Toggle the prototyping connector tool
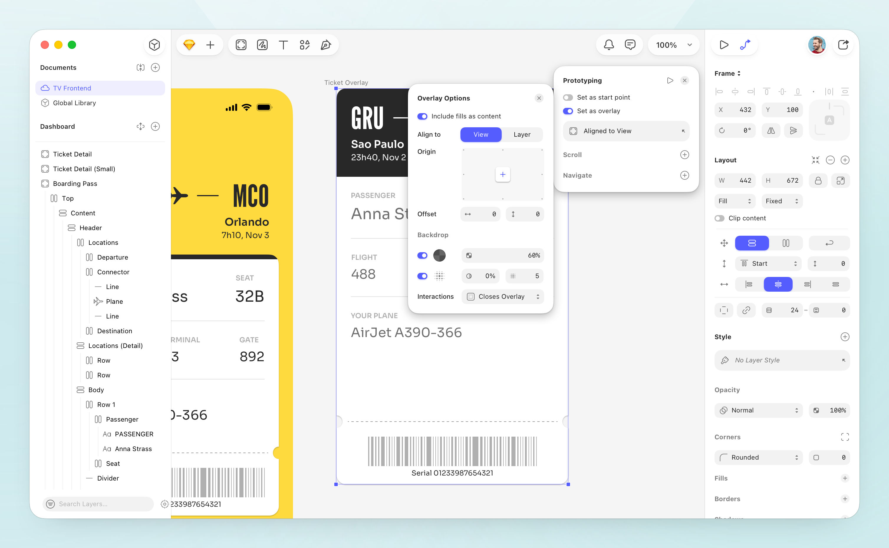The height and width of the screenshot is (548, 889). [x=745, y=45]
